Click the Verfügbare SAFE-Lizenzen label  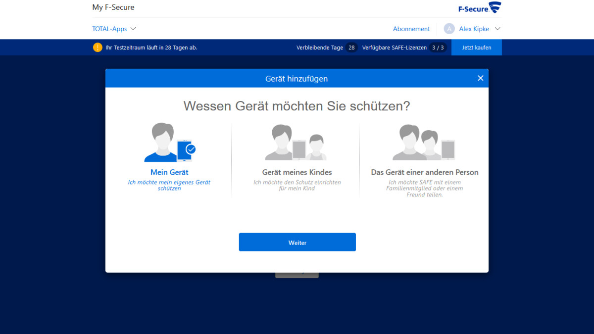[x=395, y=48]
